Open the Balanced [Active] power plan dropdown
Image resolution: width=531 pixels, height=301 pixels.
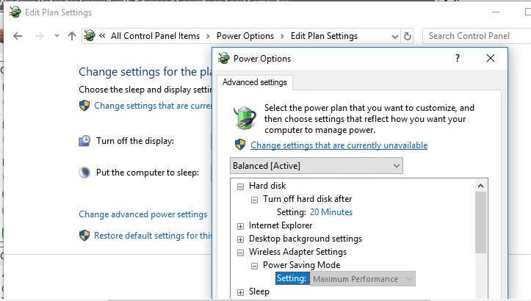coord(317,165)
